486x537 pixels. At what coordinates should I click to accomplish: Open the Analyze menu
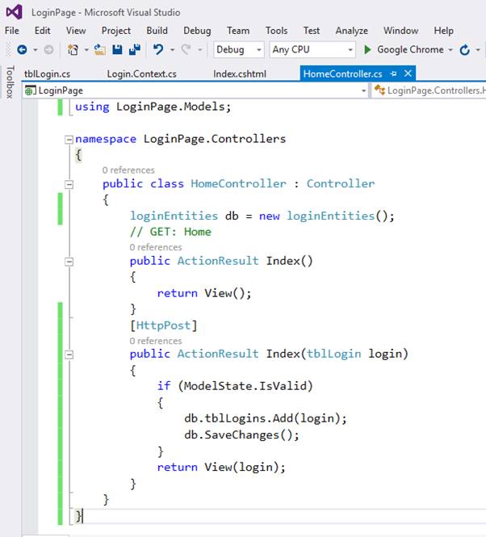352,31
